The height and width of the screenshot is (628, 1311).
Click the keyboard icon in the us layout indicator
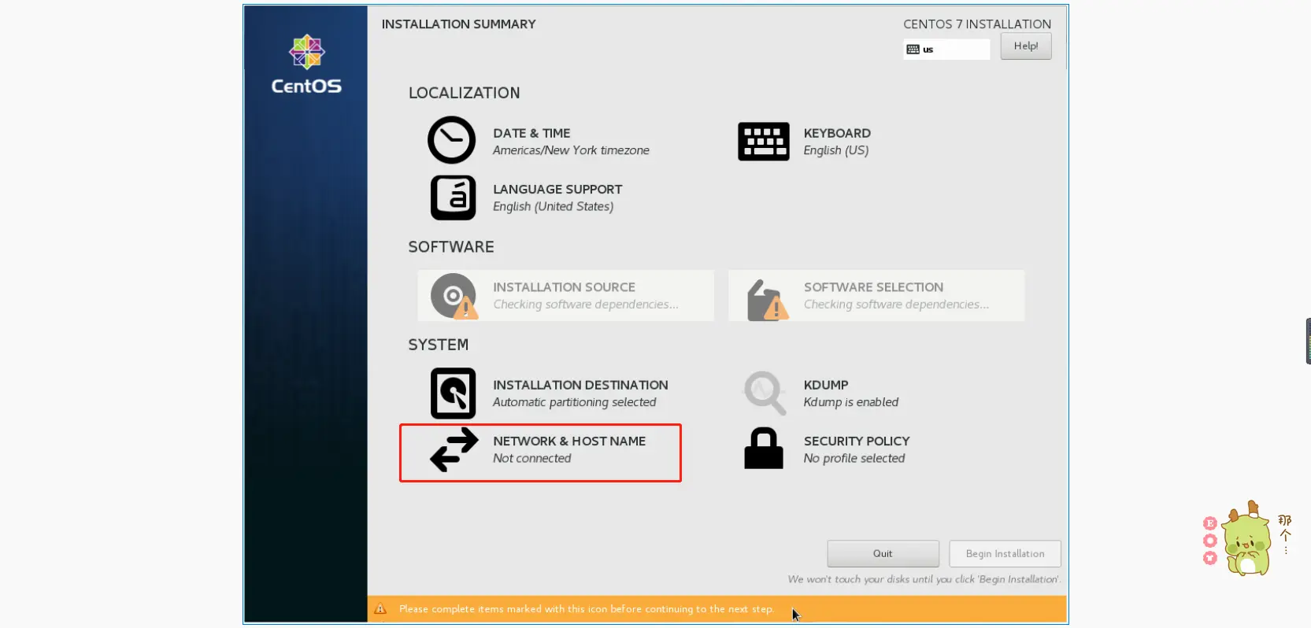pyautogui.click(x=913, y=50)
